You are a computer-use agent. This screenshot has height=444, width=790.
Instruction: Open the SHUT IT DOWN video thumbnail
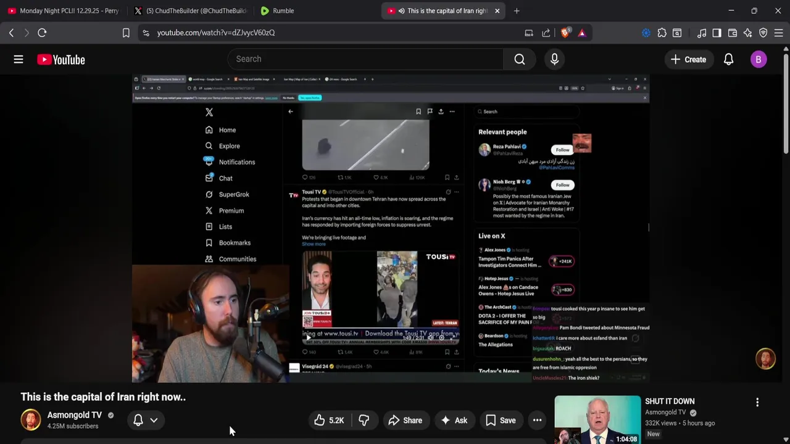pyautogui.click(x=597, y=419)
